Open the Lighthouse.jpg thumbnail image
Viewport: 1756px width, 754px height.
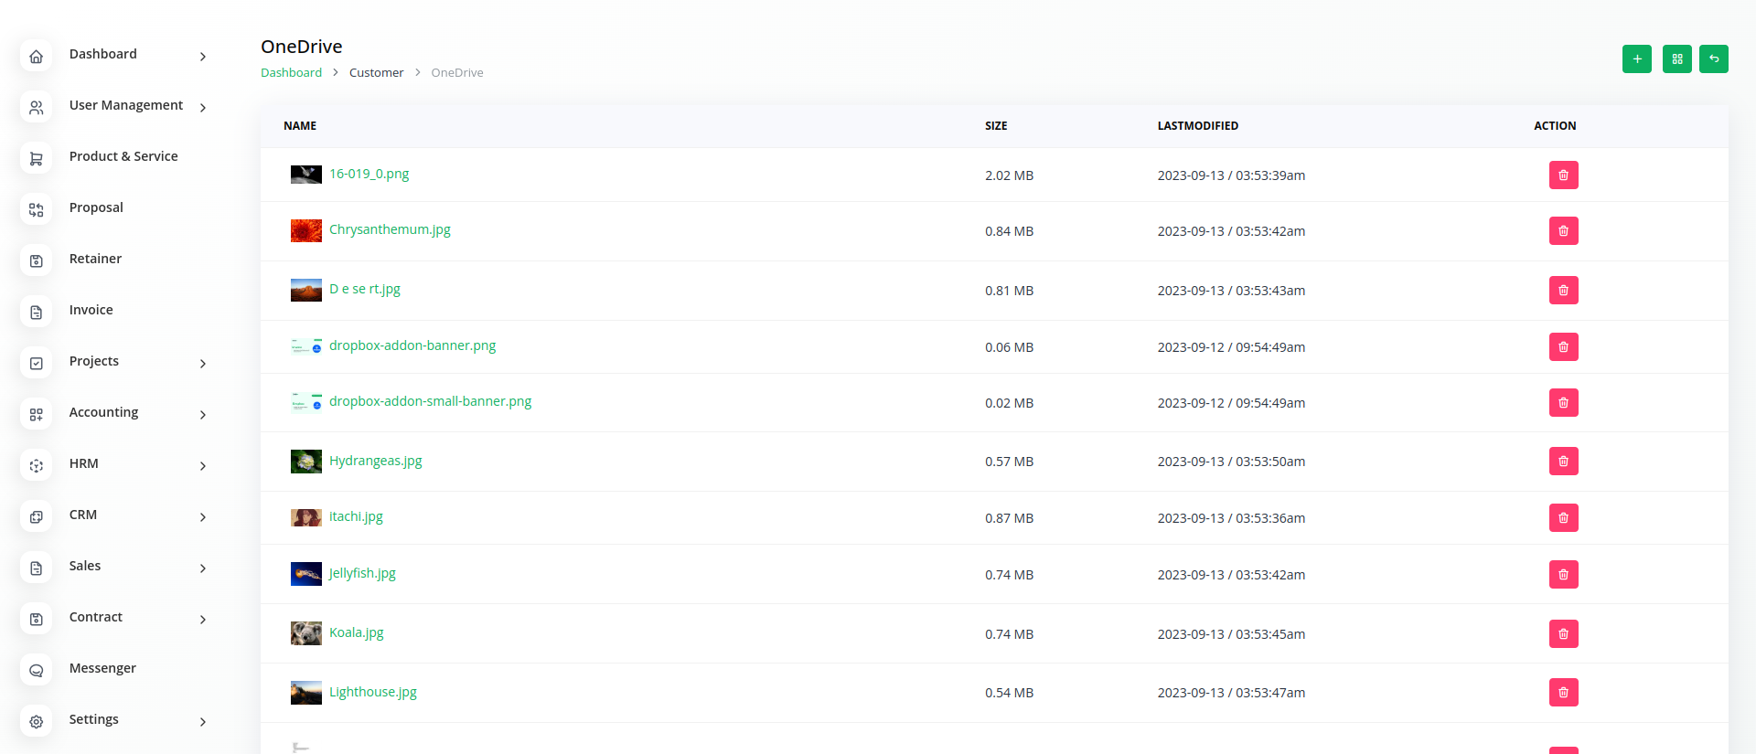pos(305,693)
